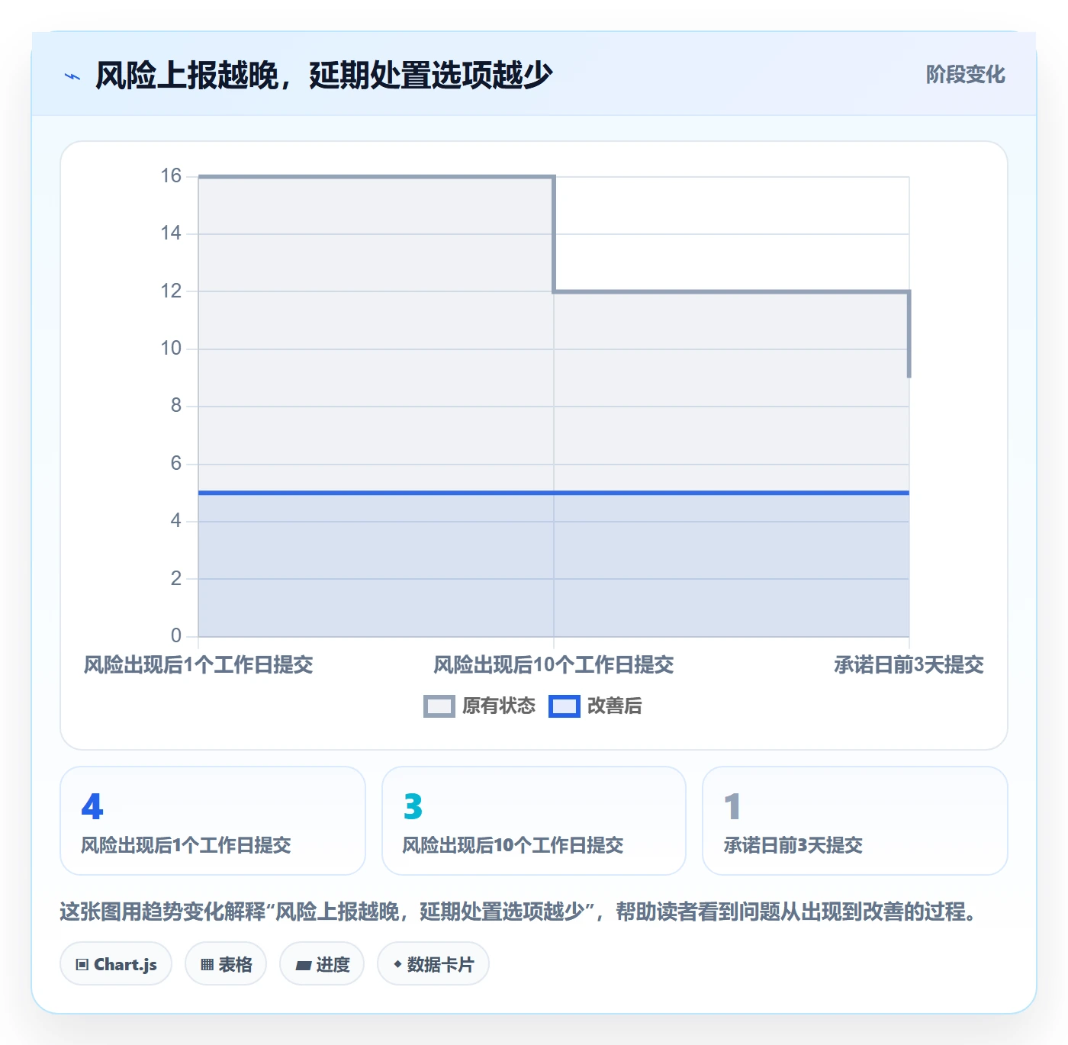Image resolution: width=1068 pixels, height=1045 pixels.
Task: Click x-axis label 风险出现后10个工作日提交
Action: coord(554,665)
